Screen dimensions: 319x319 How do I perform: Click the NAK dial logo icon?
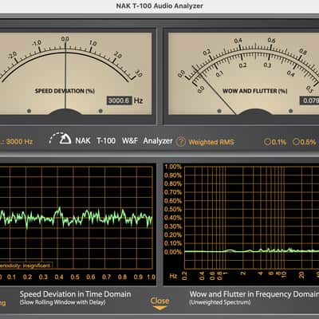point(61,139)
